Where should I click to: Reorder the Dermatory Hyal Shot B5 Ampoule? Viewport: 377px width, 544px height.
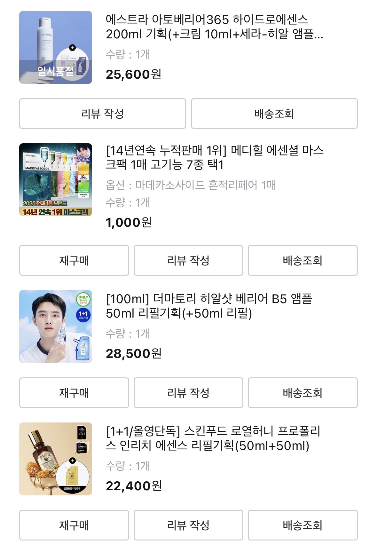74,393
